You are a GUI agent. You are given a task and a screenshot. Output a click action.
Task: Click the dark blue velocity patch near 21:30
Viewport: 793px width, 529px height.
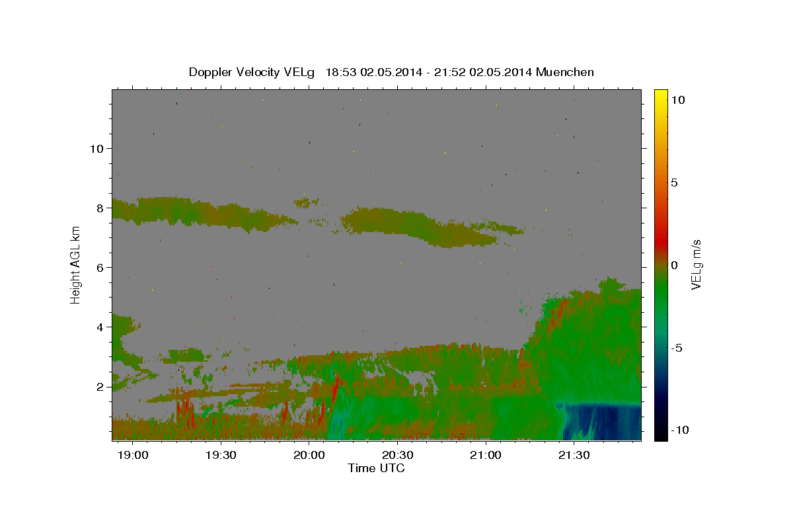[x=601, y=422]
